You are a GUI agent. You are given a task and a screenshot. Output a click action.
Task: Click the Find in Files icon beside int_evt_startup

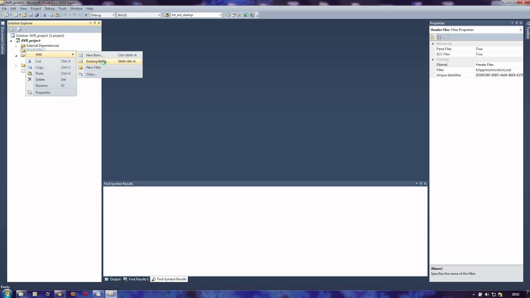[x=167, y=15]
